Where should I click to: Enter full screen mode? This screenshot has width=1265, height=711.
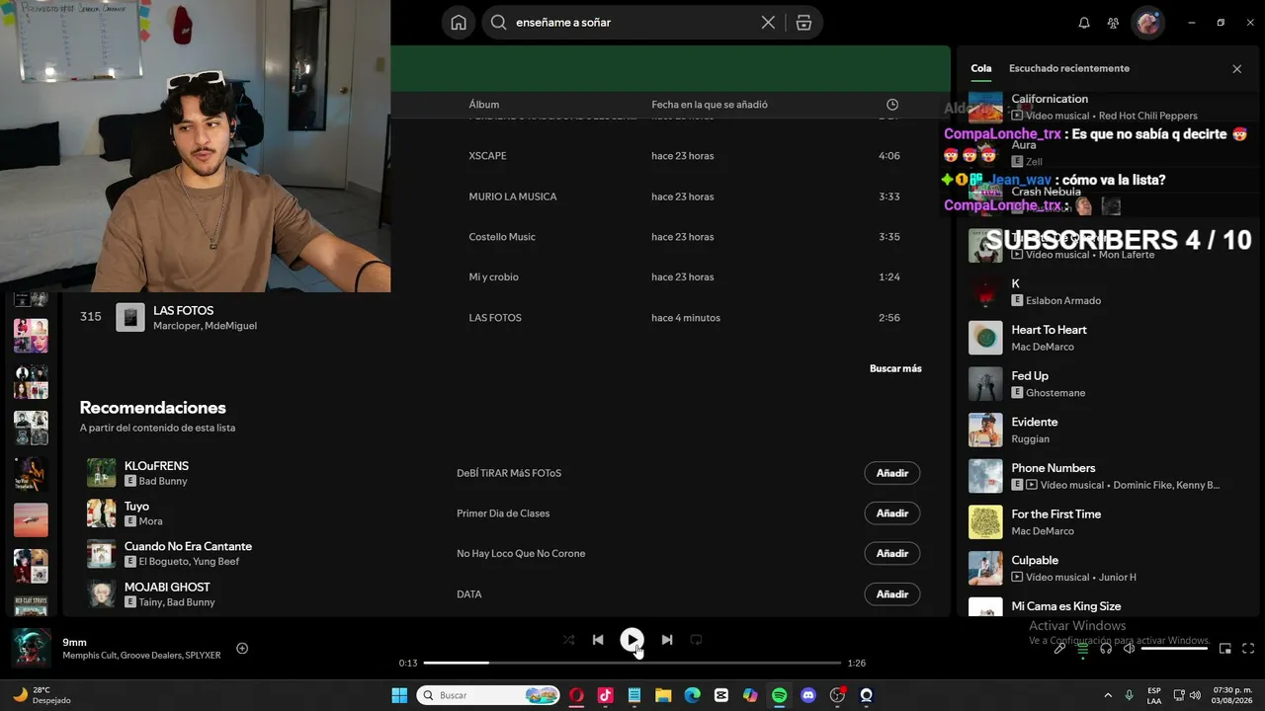(1248, 649)
